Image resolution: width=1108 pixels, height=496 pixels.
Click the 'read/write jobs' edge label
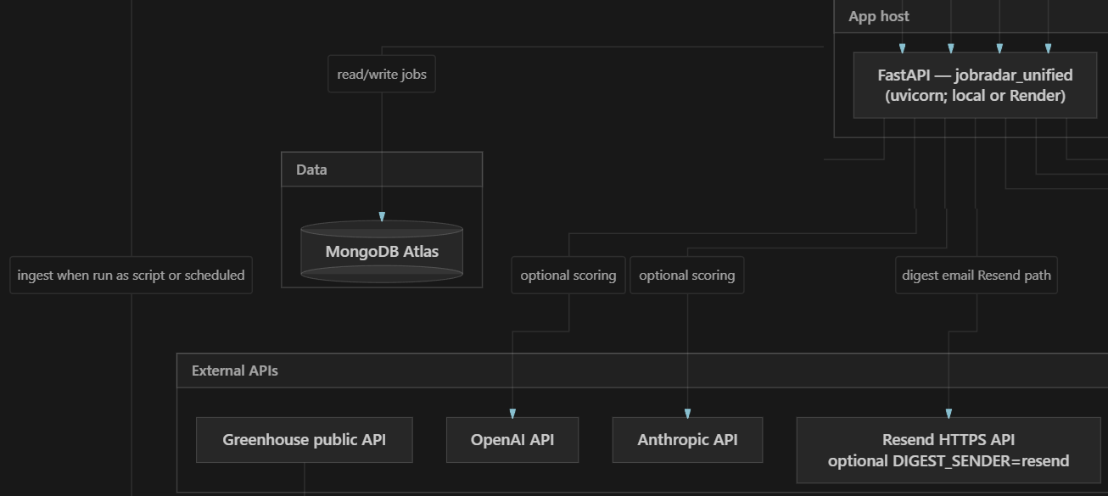click(x=382, y=74)
